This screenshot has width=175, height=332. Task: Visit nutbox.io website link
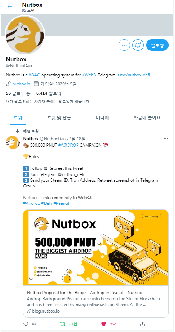tap(21, 84)
